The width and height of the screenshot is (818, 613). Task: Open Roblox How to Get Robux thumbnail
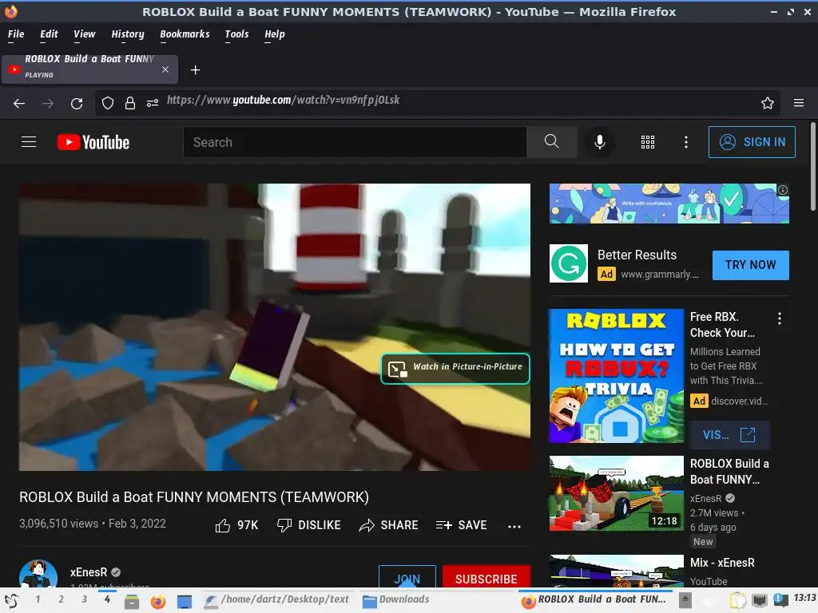(x=616, y=376)
